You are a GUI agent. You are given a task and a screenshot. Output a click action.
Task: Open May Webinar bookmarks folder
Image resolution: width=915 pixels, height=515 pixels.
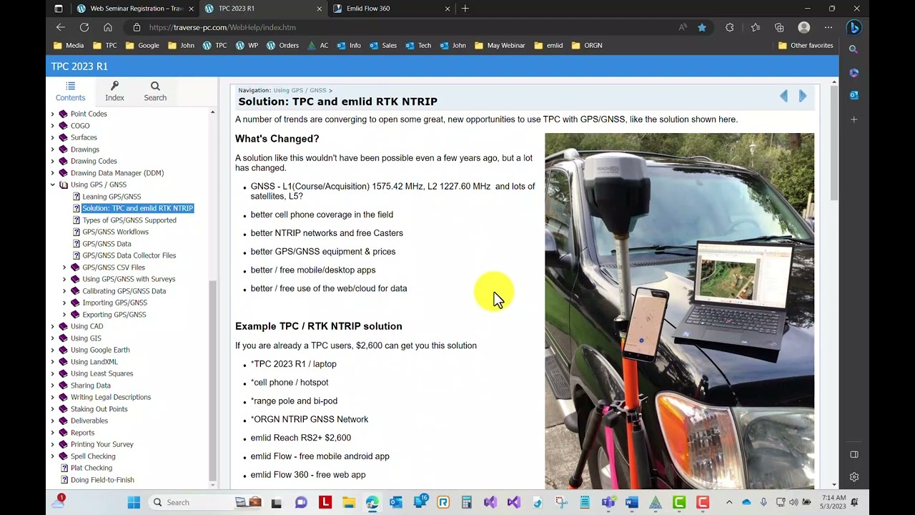click(x=500, y=45)
